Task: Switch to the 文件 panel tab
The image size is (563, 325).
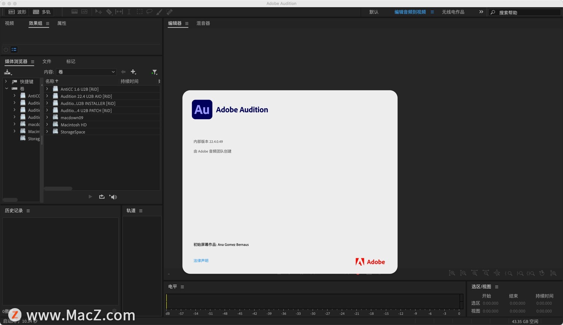Action: click(x=47, y=61)
